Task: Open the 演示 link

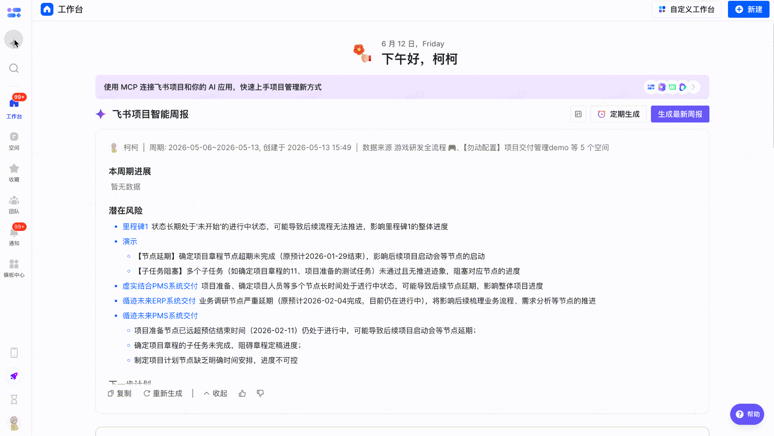Action: (x=130, y=241)
